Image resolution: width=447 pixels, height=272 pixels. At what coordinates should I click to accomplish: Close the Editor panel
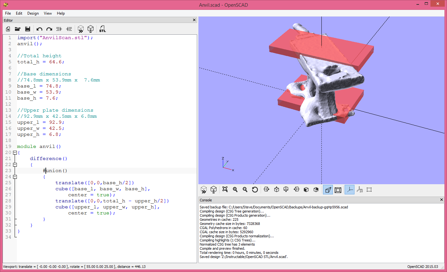click(194, 20)
